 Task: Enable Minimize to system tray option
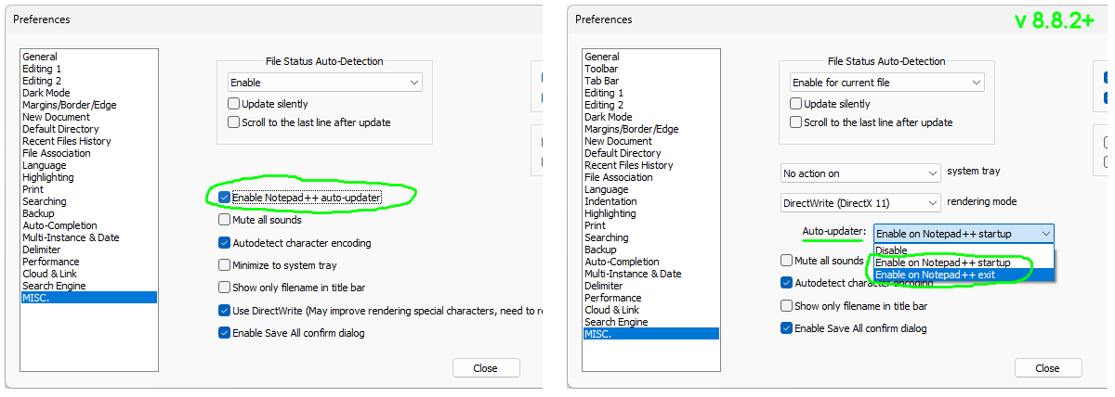coord(224,265)
